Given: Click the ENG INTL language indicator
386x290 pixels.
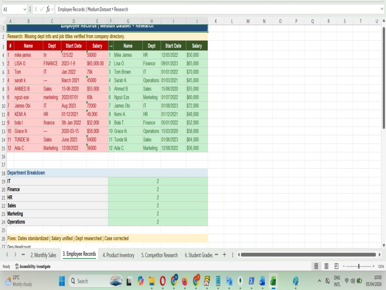Looking at the screenshot, I should 337,281.
